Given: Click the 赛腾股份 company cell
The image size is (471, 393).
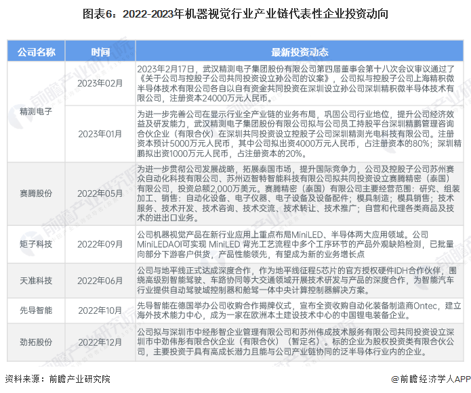Looking at the screenshot, I should (x=36, y=193).
